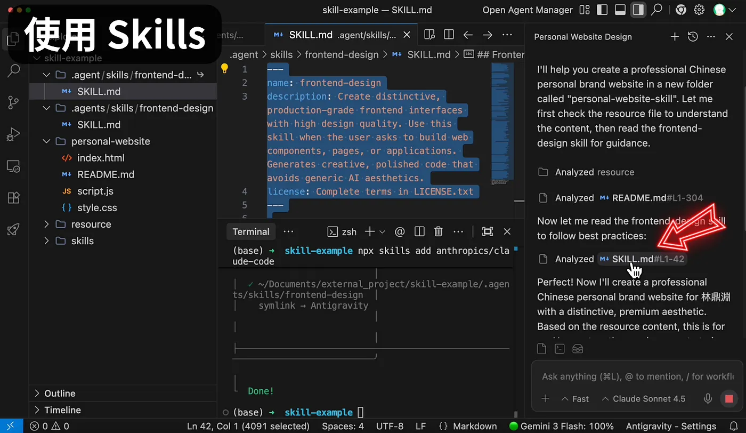Toggle agent side panel layout icon
The image size is (746, 433).
638,10
